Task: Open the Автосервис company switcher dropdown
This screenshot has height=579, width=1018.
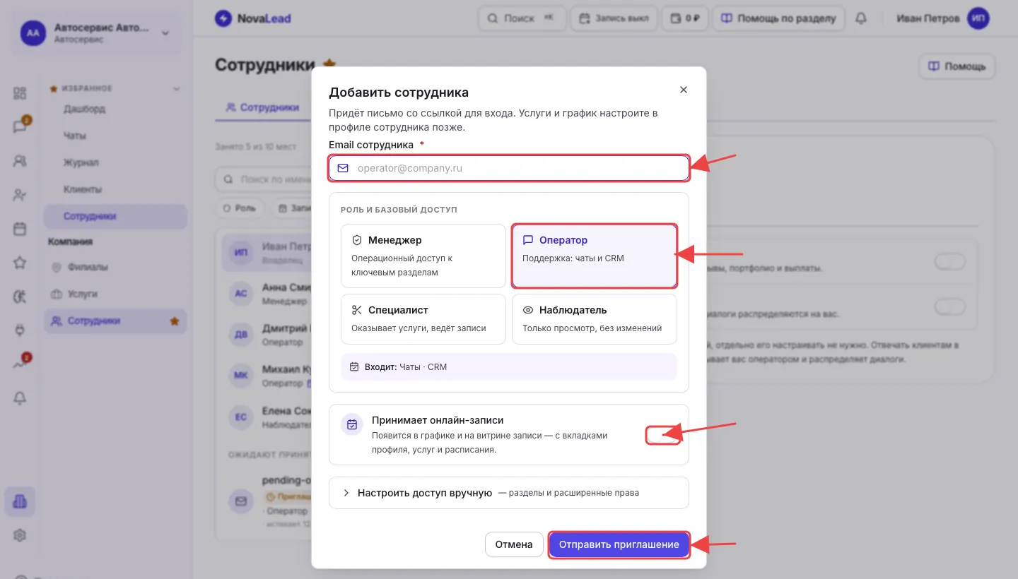Action: coord(96,32)
